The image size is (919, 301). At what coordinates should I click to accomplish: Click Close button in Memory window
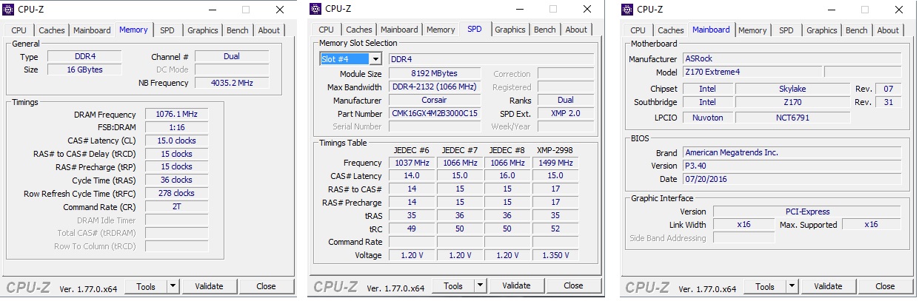coord(266,286)
